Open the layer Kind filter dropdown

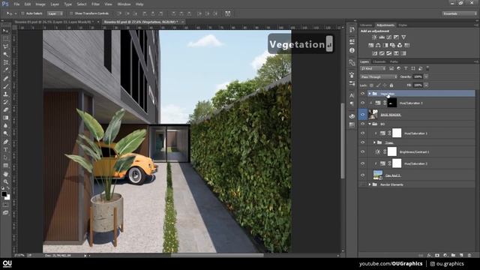[x=373, y=68]
